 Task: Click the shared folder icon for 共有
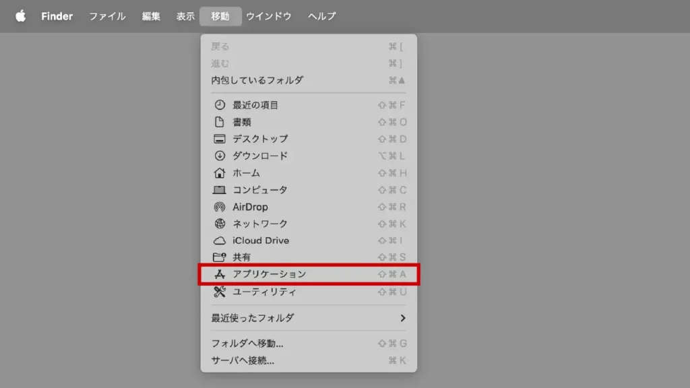click(219, 257)
